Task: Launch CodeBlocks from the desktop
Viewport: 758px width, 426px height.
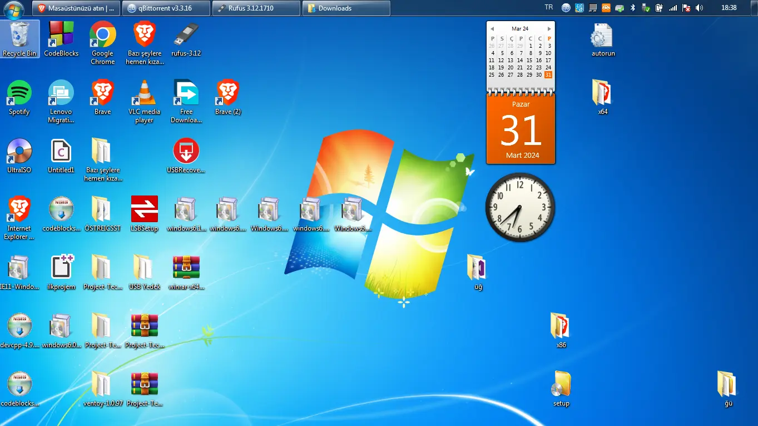Action: coord(61,39)
